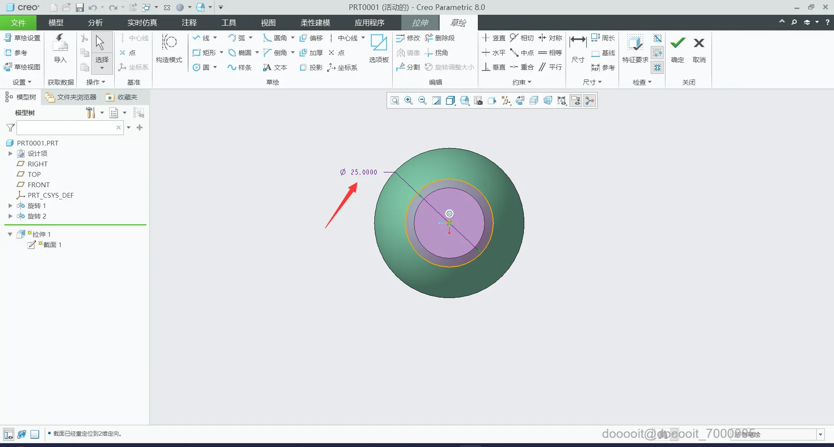
Task: Toggle the model tree panel icon in status bar
Action: (x=8, y=434)
